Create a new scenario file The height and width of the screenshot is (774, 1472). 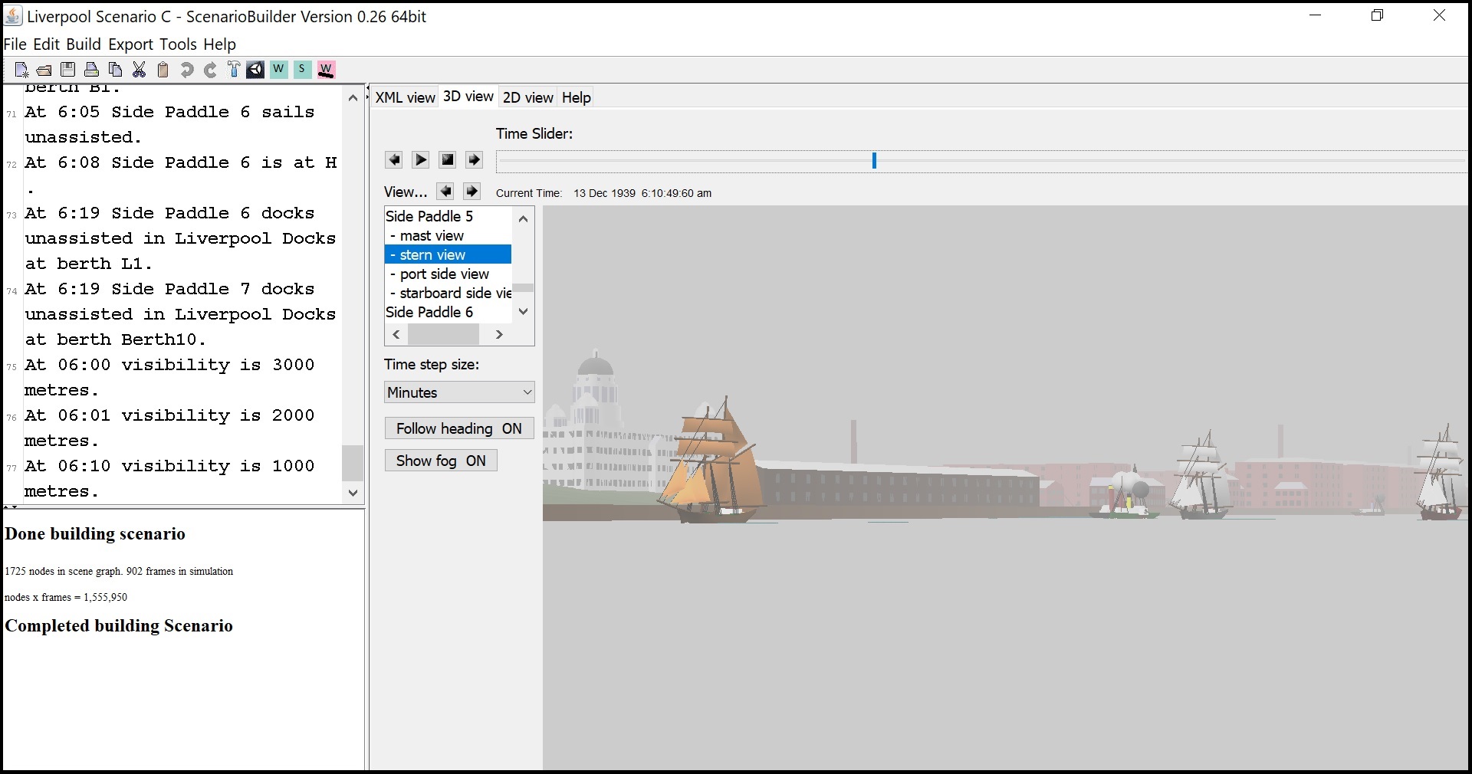[x=21, y=70]
